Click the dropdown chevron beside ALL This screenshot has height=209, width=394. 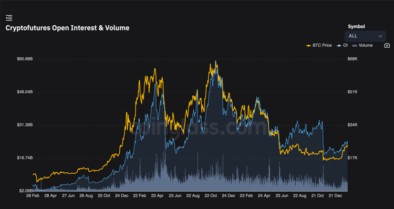pyautogui.click(x=380, y=36)
